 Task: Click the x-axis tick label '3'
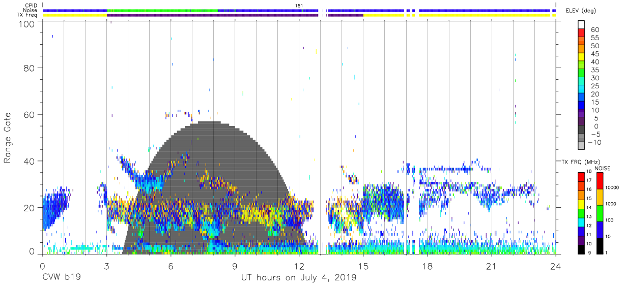[106, 266]
